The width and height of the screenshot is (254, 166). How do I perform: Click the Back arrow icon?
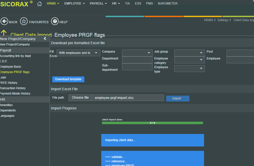click(4, 21)
